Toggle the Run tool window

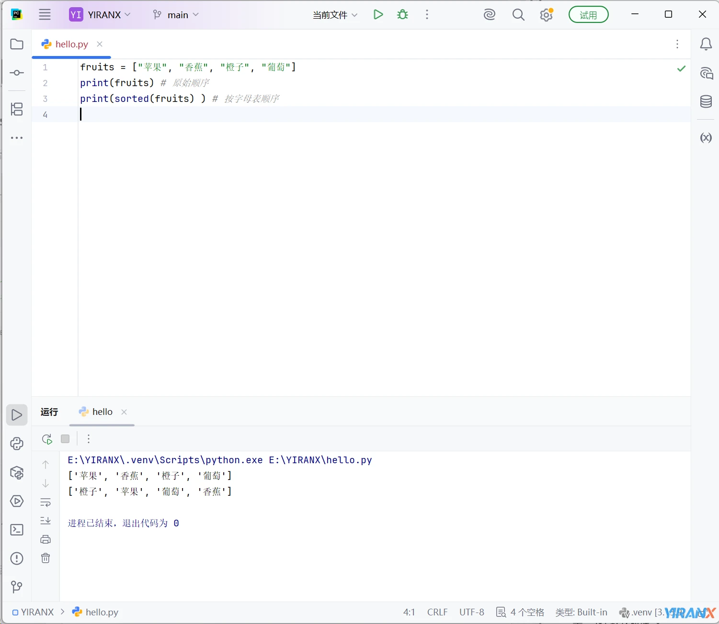click(17, 415)
